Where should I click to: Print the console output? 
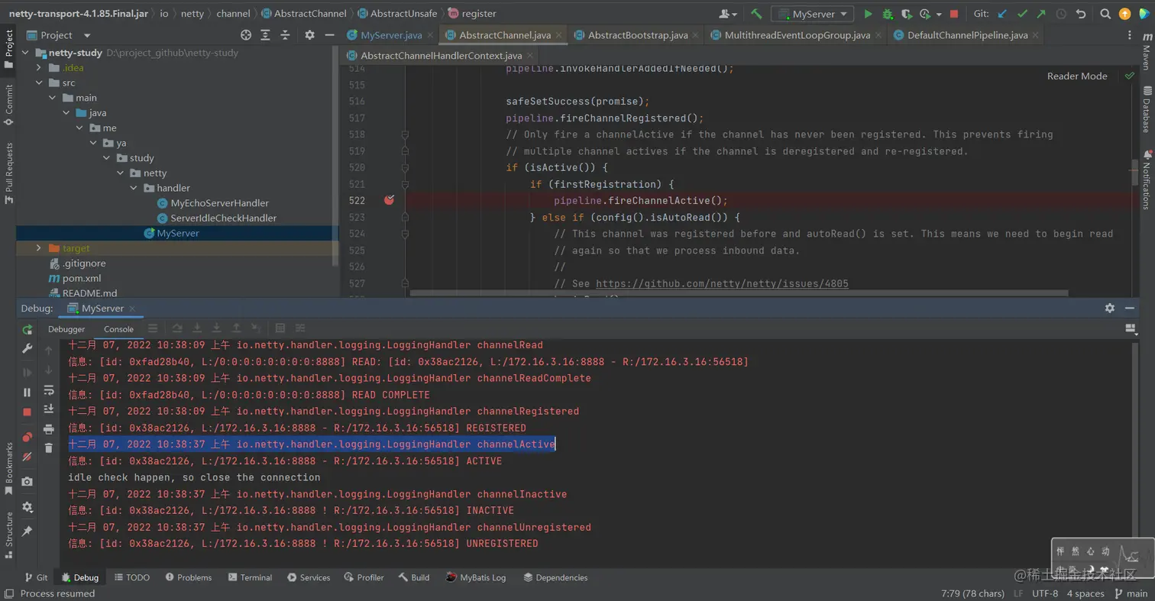click(49, 429)
